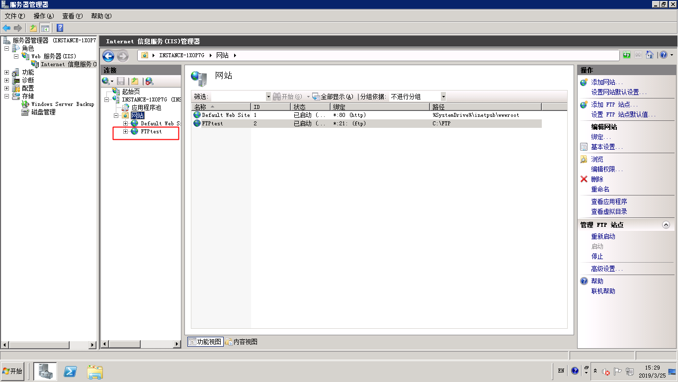Click the server icon beside 网站 heading
Image resolution: width=678 pixels, height=382 pixels.
(x=199, y=78)
